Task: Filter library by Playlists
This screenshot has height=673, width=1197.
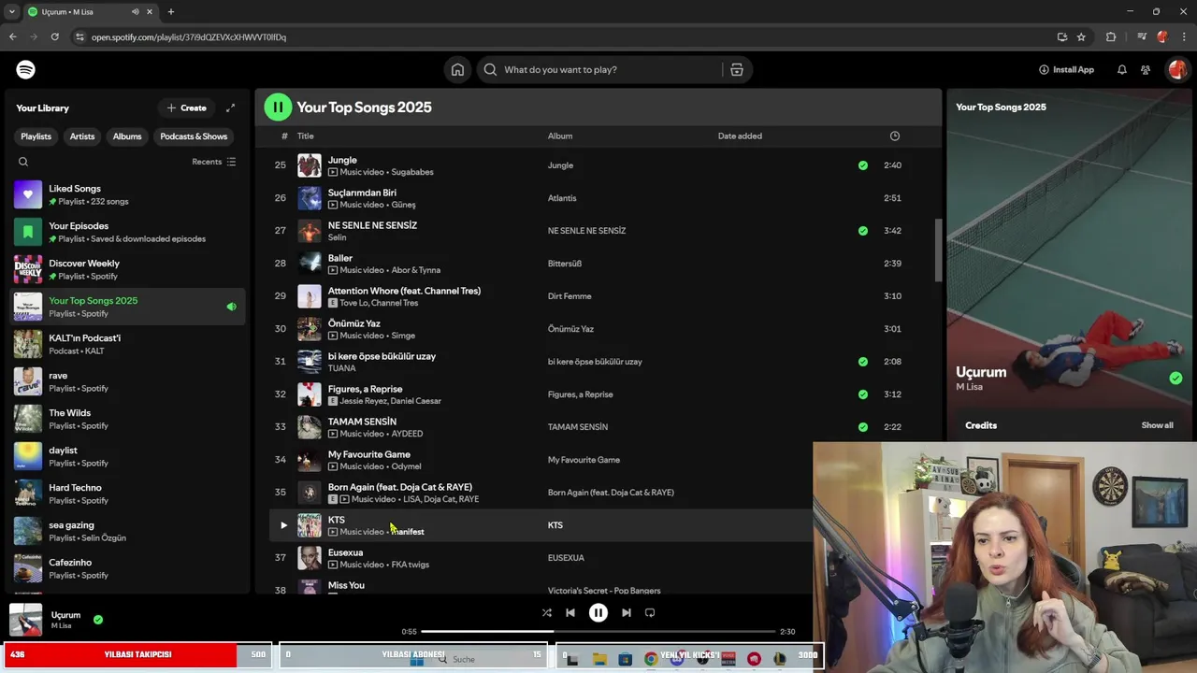Action: (36, 136)
